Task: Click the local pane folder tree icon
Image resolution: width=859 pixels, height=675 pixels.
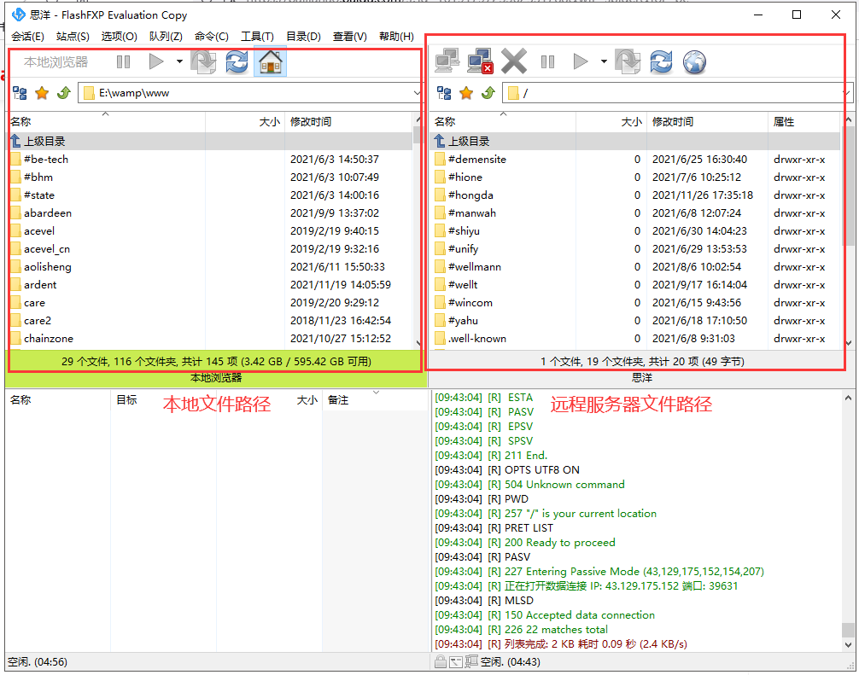Action: pos(19,93)
